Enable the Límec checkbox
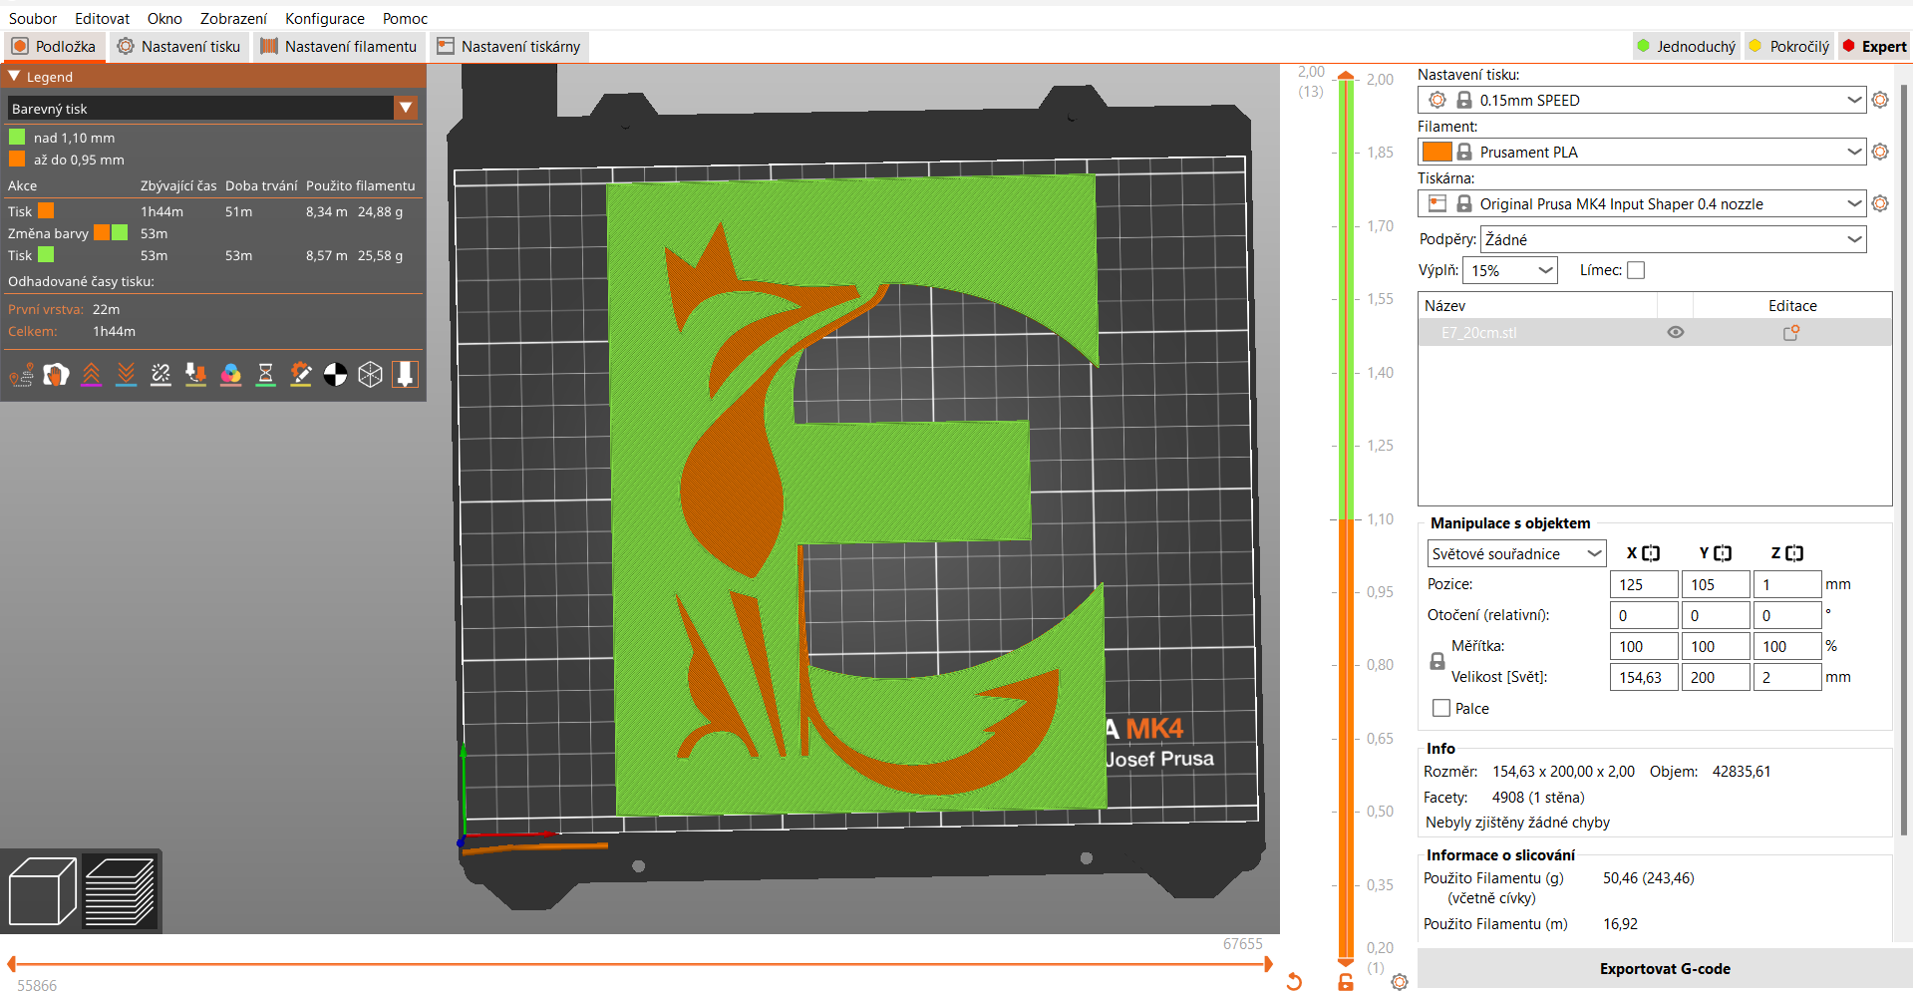Image resolution: width=1913 pixels, height=992 pixels. tap(1635, 269)
